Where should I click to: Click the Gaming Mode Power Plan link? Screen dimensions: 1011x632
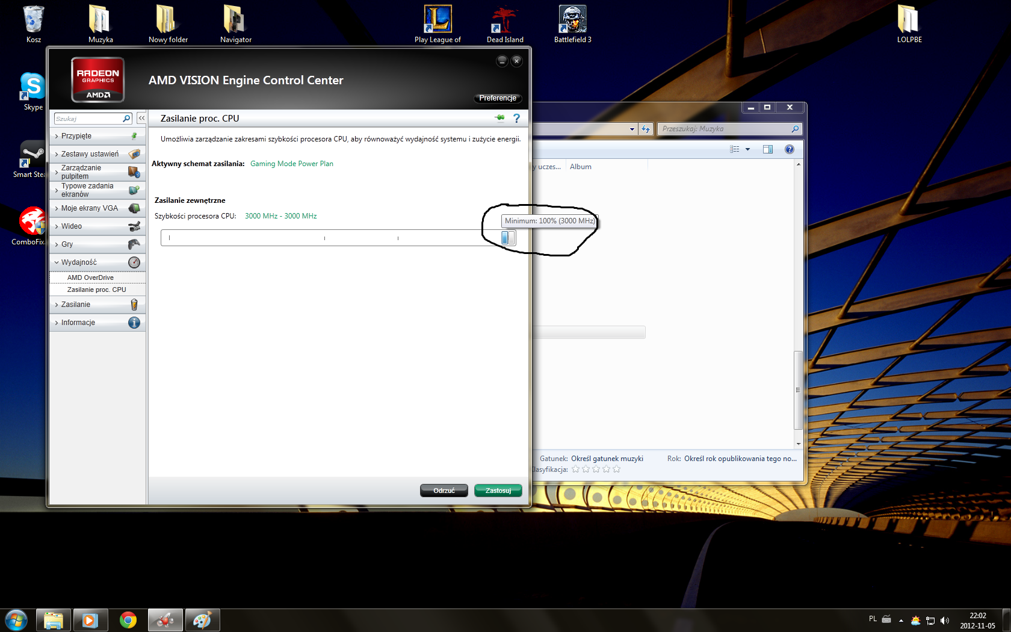(x=292, y=164)
